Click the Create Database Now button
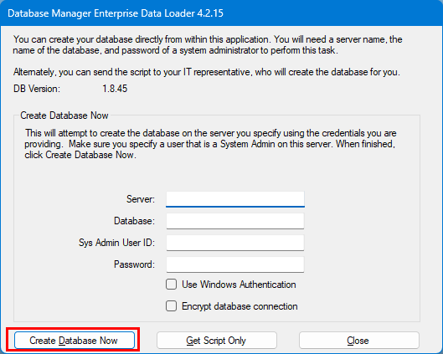The height and width of the screenshot is (354, 443). (75, 340)
